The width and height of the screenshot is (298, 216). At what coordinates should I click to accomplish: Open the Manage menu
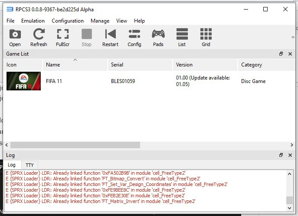pos(100,21)
